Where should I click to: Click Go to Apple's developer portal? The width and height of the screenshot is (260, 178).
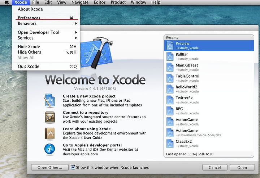(x=92, y=145)
